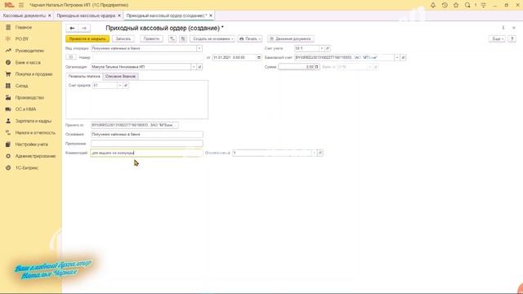This screenshot has width=523, height=294.
Task: Open the 1C main menu hamburger icon
Action: (21, 5)
